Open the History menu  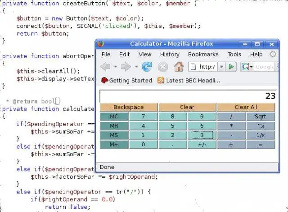(170, 54)
